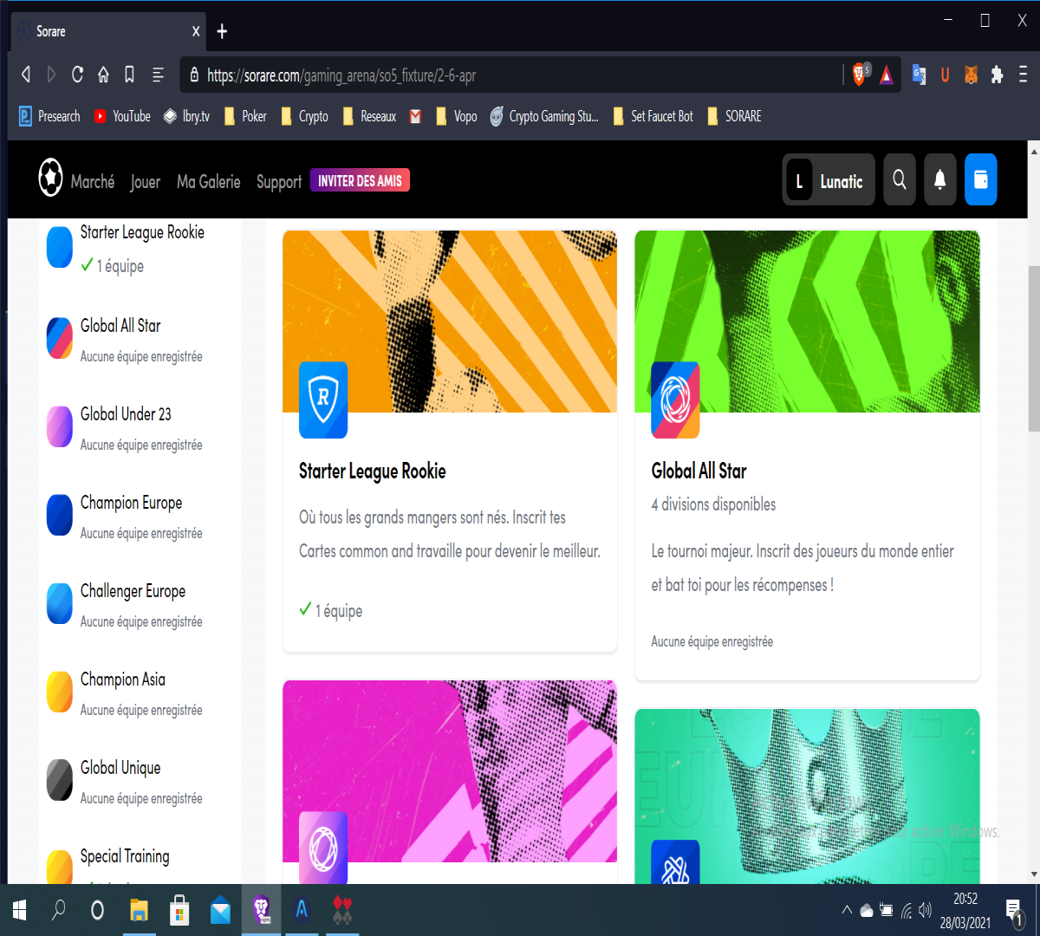Open the Vopo bookmark folder

pyautogui.click(x=457, y=116)
